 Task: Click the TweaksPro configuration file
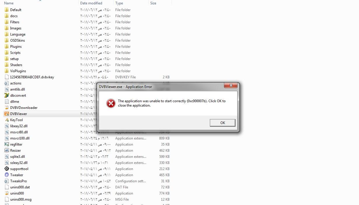(18, 181)
